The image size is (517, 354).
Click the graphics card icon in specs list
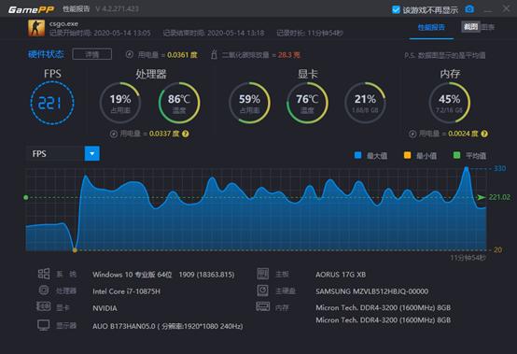click(x=44, y=306)
